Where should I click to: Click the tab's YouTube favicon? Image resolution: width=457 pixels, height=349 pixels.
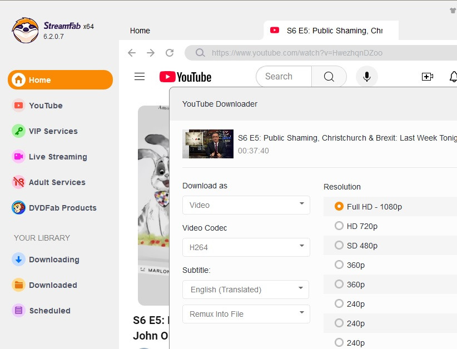point(275,30)
